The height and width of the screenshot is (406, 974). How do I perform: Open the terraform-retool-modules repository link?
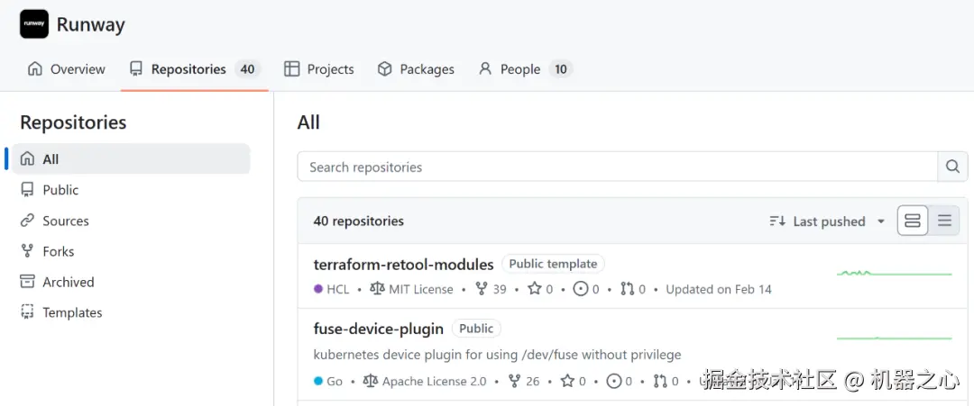[403, 264]
